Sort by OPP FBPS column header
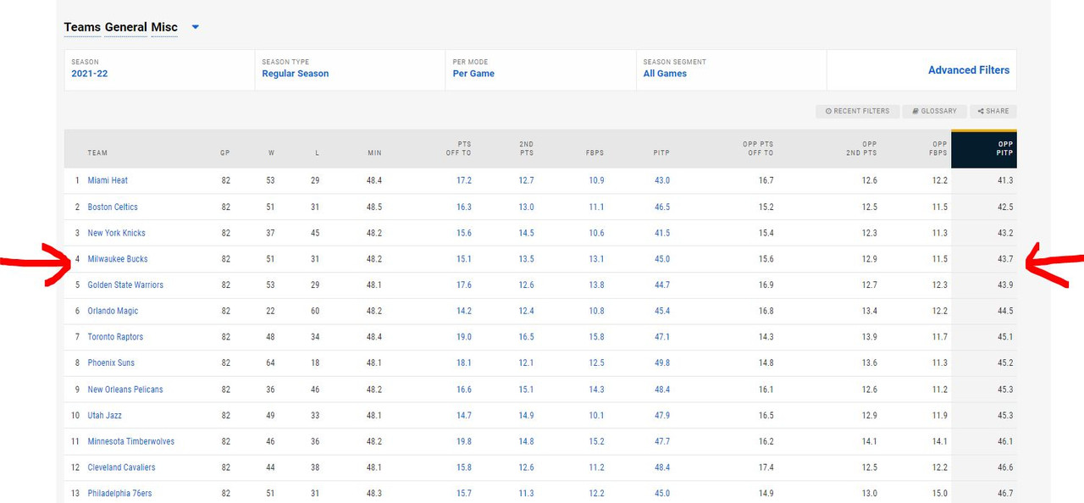1084x503 pixels. tap(939, 148)
